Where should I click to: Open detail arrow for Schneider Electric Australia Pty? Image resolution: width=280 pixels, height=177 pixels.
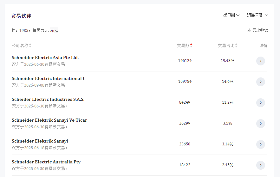click(x=260, y=165)
